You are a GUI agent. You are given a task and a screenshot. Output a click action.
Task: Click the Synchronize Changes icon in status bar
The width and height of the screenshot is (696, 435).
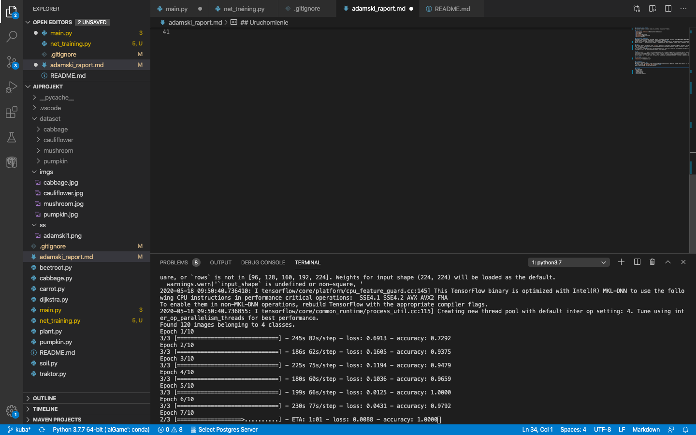(42, 430)
